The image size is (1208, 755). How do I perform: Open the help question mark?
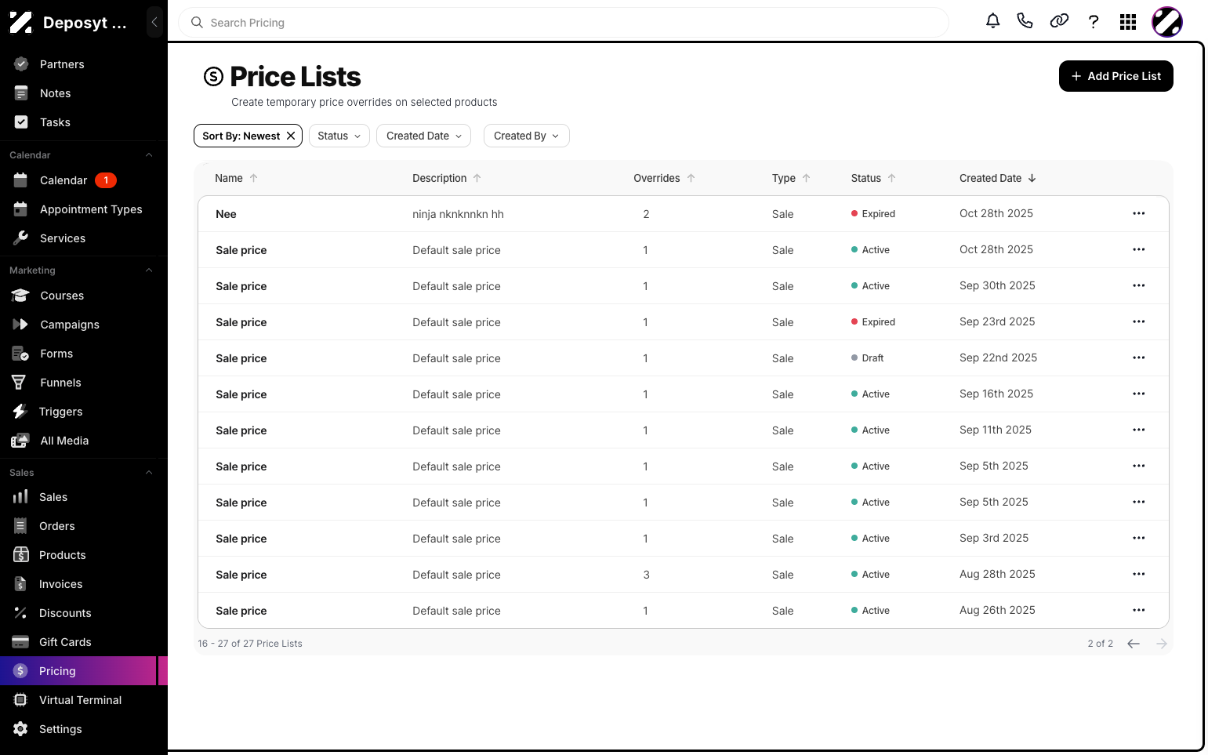point(1094,21)
